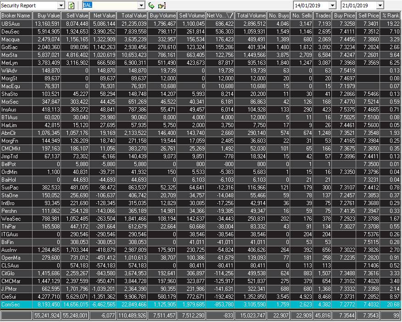Image resolution: width=402 pixels, height=322 pixels.
Task: Click the green refresh report icon
Action: [x=71, y=6]
